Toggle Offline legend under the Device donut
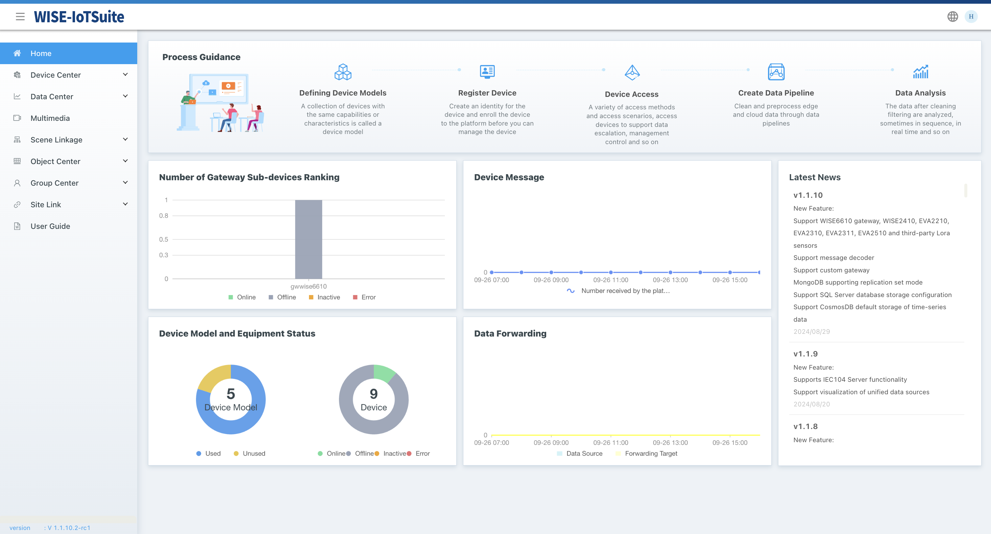 [360, 453]
